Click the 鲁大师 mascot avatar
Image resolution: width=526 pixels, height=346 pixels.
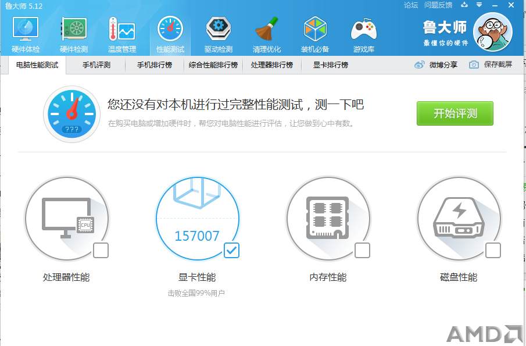492,32
